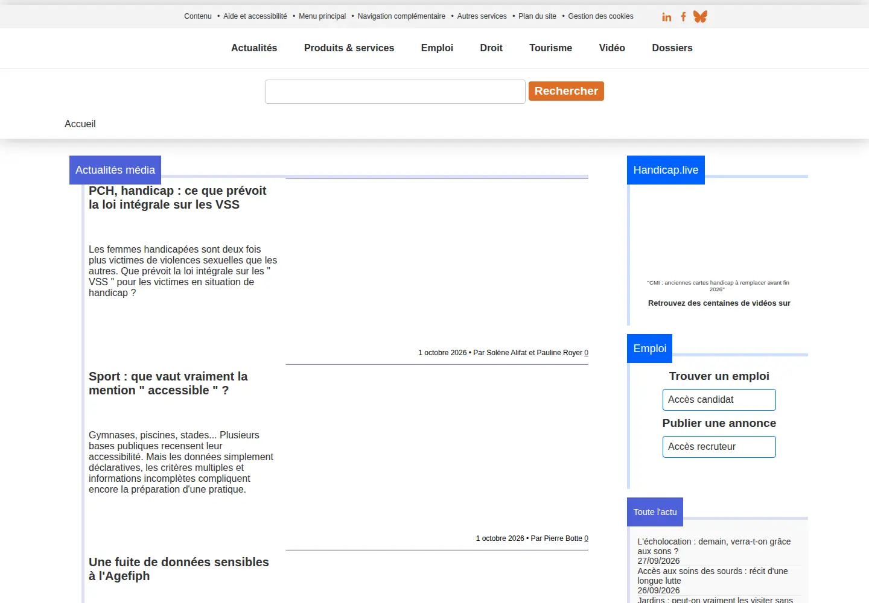Open the Produits & services menu
This screenshot has height=603, width=869.
[349, 48]
